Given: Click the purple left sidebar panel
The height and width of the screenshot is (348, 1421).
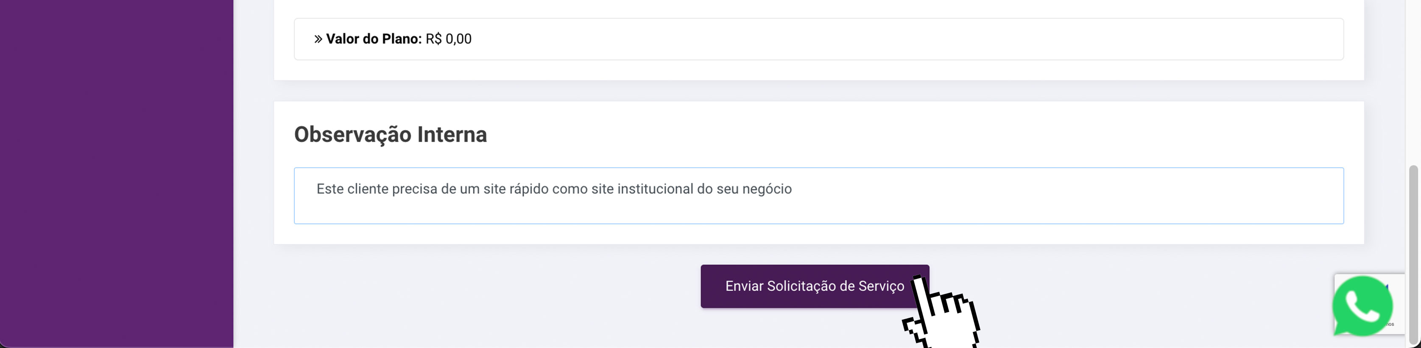Looking at the screenshot, I should pyautogui.click(x=116, y=174).
